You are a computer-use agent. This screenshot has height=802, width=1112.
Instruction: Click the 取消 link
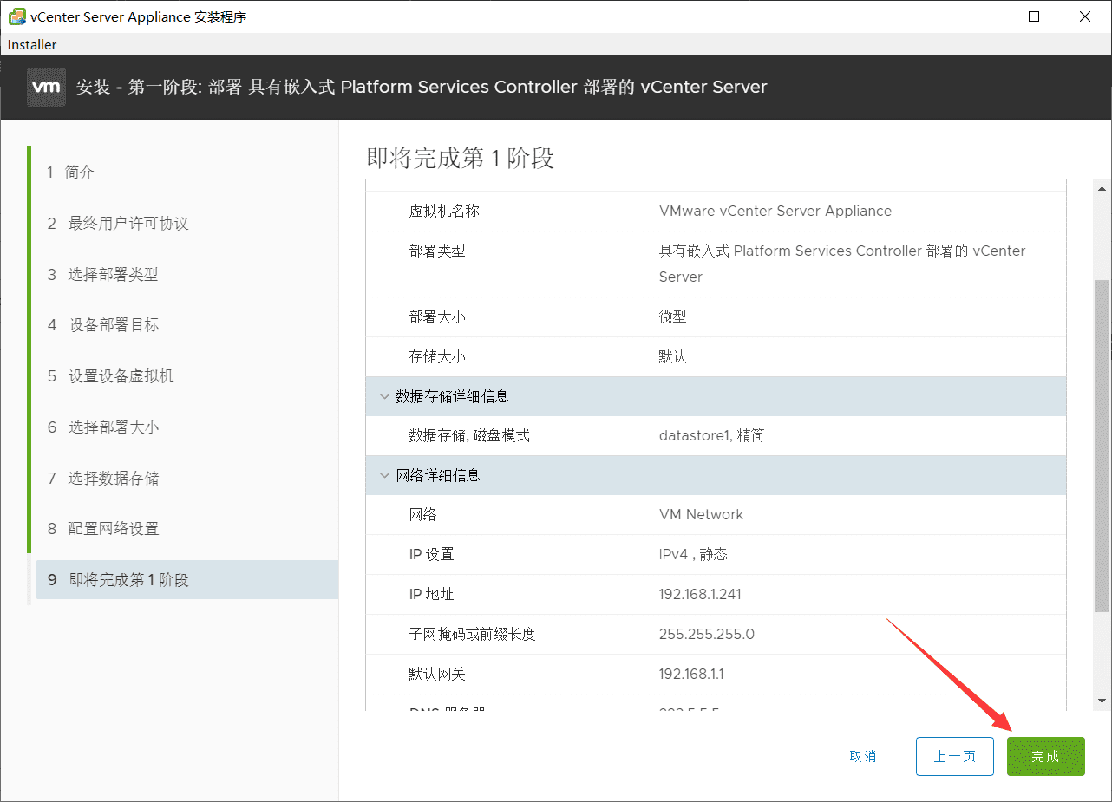[x=863, y=756]
